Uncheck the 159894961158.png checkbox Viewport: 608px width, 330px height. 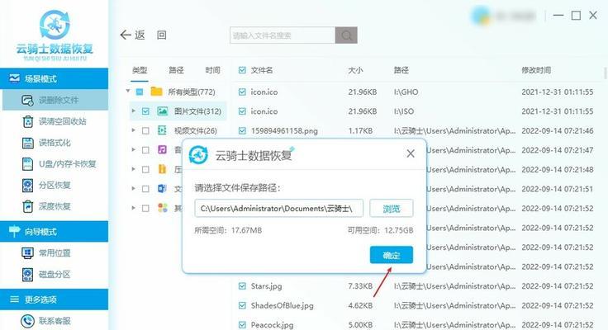click(242, 130)
